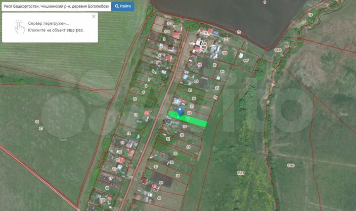Screen dimensions: 356x211
Task: Select land parcel labeled 9360
Action: click(x=291, y=165)
